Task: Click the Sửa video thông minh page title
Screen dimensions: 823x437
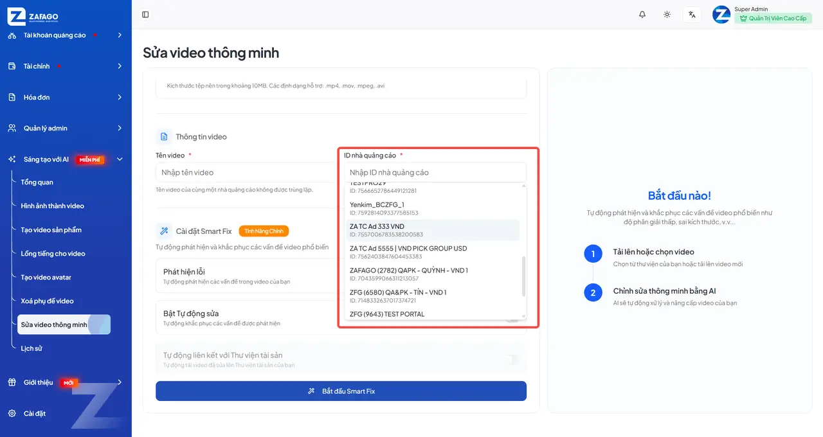Action: (211, 52)
